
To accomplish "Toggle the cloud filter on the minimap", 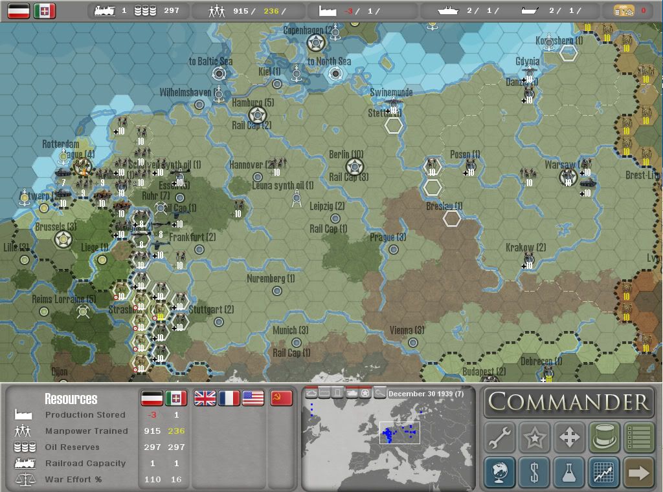I will (311, 392).
